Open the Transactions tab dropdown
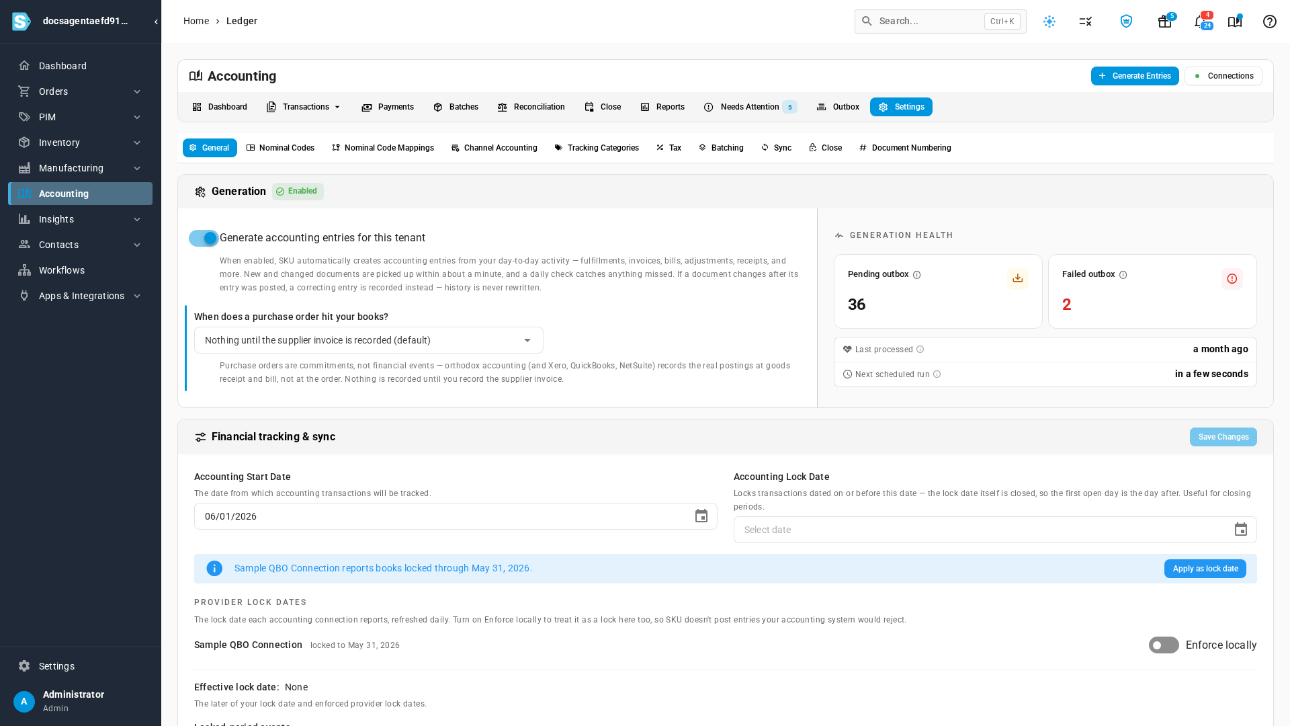 point(304,107)
